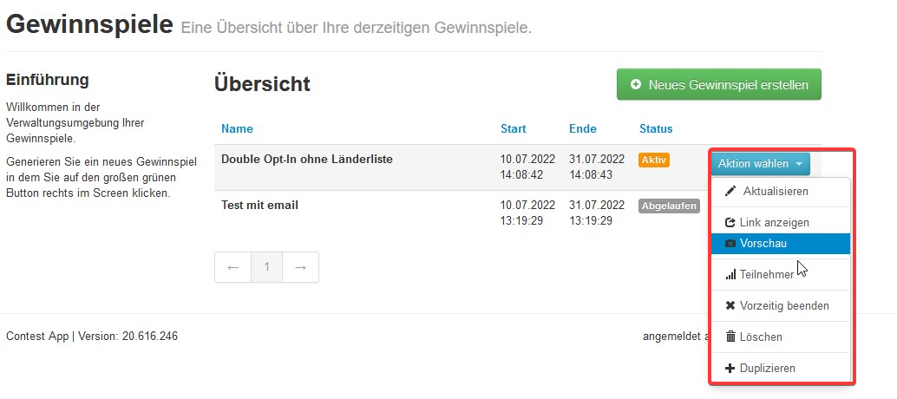
Task: Click the X icon beside Vorzeitig beenden
Action: [x=730, y=306]
